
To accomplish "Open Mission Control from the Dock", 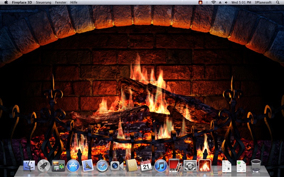I will [x=58, y=166].
